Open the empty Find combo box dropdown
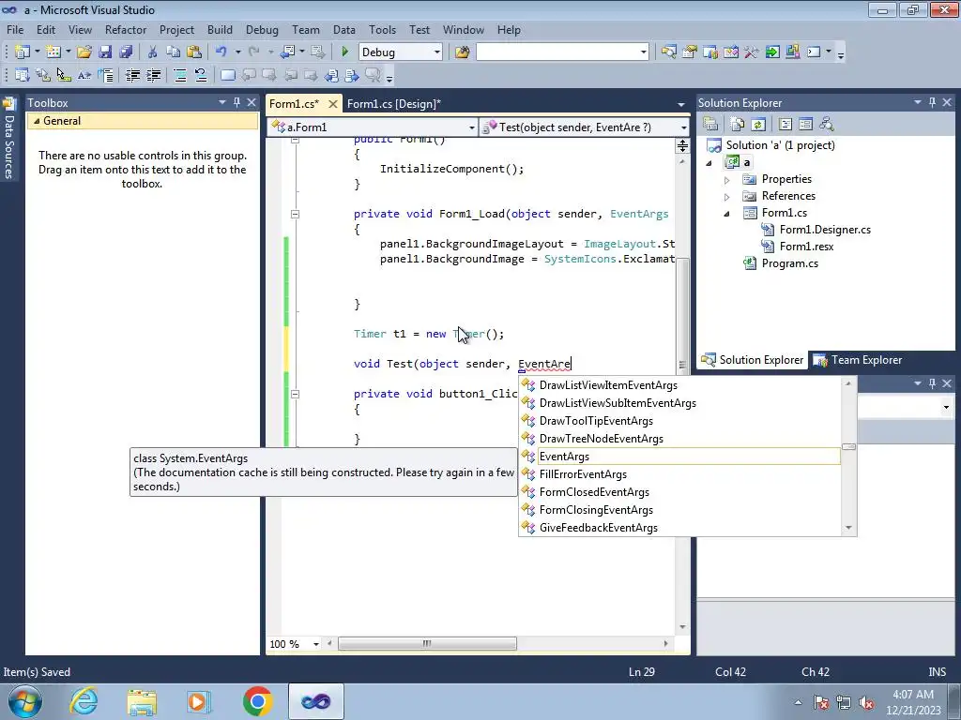The height and width of the screenshot is (720, 961). tap(644, 52)
